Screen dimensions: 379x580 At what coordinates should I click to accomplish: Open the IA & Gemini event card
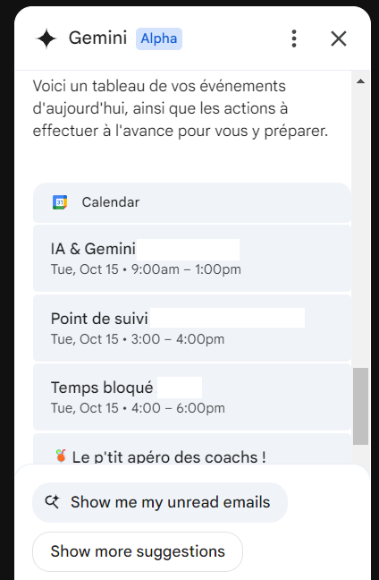coord(191,258)
